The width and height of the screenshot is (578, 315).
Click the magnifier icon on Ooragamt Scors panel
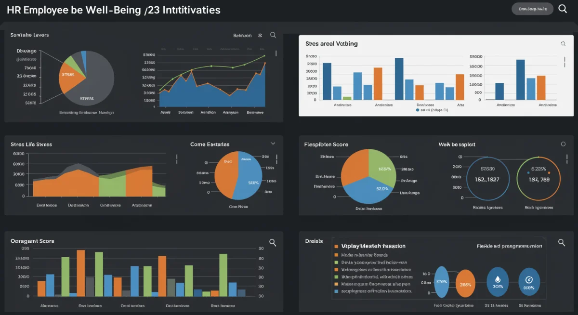pyautogui.click(x=273, y=243)
